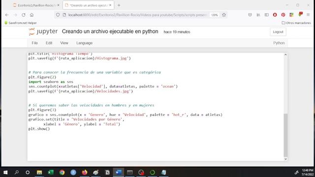The image size is (315, 177).
Task: Open a new browser tab
Action: click(119, 5)
